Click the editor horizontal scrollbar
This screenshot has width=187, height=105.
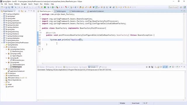(x=112, y=64)
